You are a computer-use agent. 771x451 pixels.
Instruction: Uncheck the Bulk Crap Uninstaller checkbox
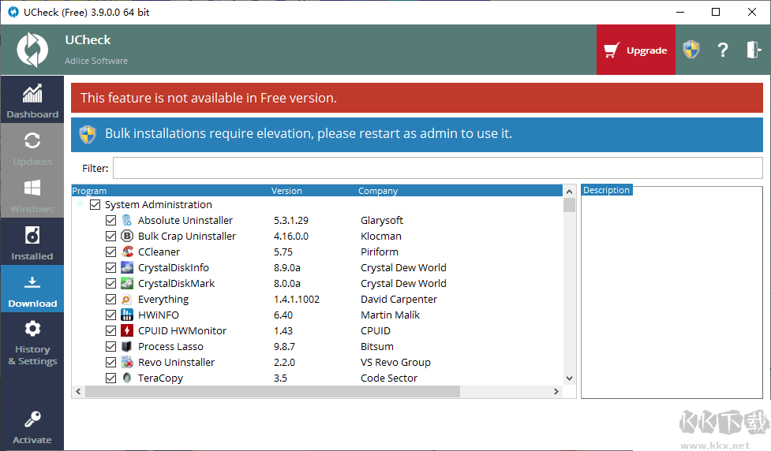coord(110,236)
